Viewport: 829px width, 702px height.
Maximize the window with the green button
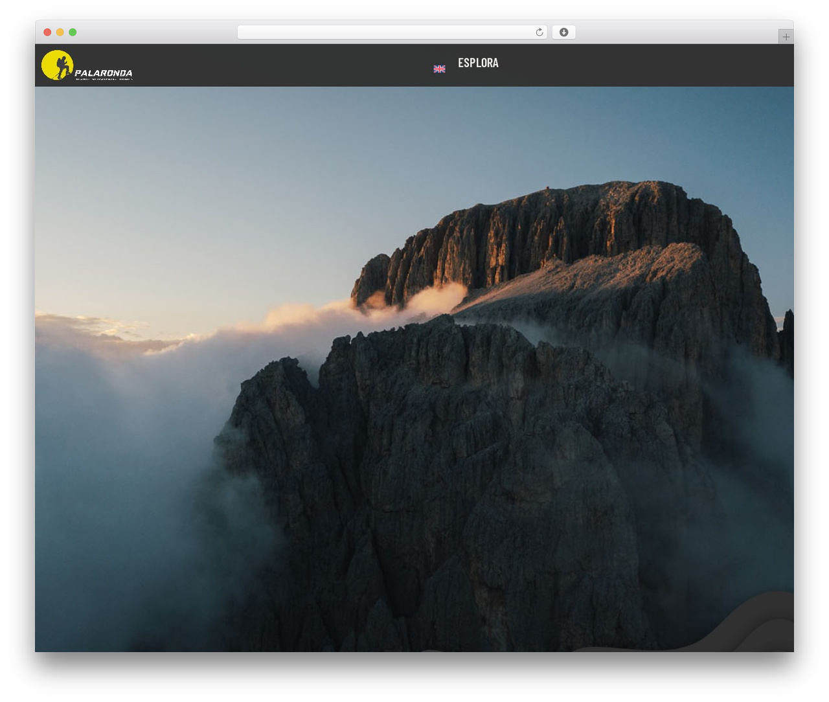73,32
